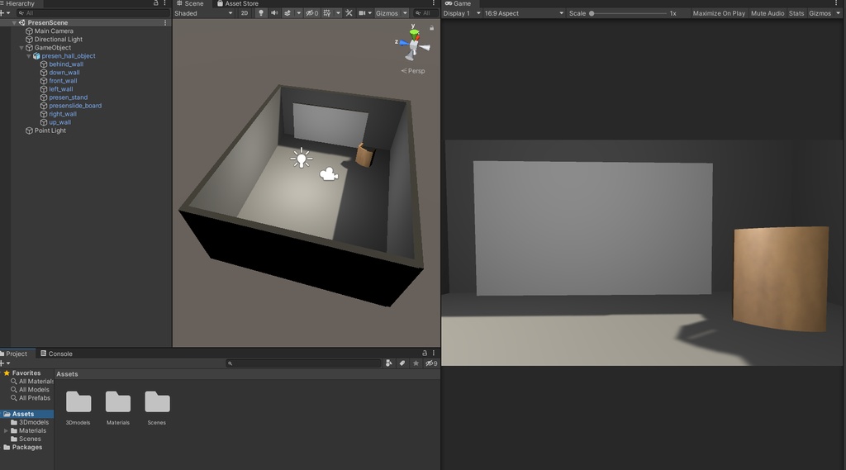Switch to the Console tab
The image size is (846, 470).
59,354
